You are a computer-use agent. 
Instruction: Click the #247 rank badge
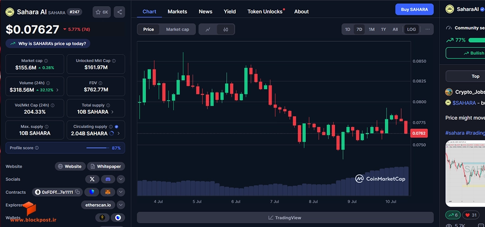(x=75, y=12)
